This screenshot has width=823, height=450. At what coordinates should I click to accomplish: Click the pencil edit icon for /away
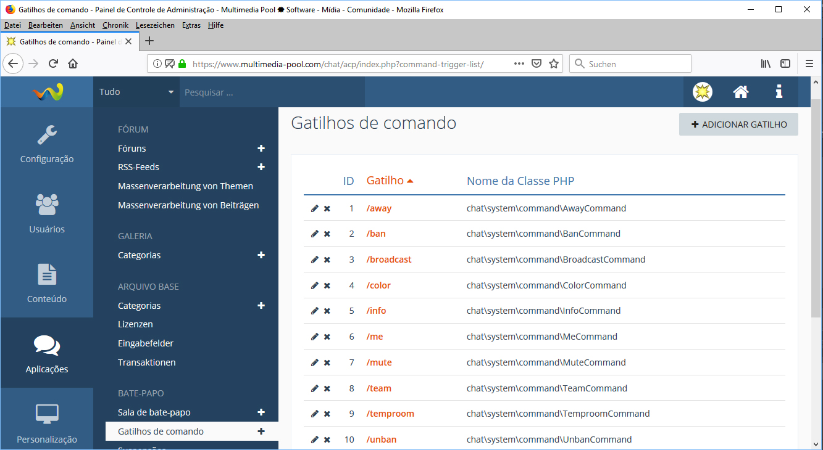click(314, 208)
